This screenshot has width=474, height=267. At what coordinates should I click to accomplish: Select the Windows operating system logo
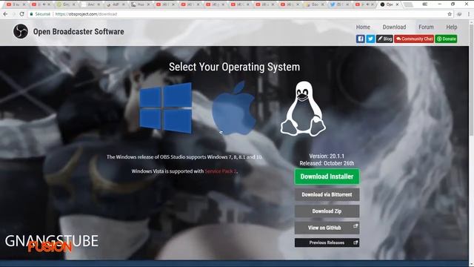pos(165,108)
